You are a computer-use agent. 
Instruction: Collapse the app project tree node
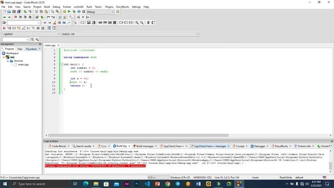click(4, 57)
